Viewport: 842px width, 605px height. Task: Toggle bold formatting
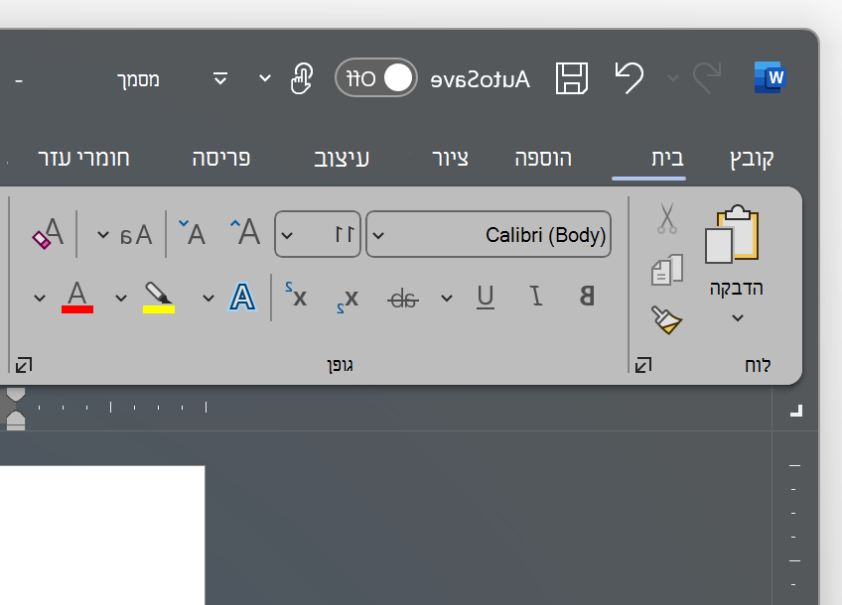pos(587,297)
